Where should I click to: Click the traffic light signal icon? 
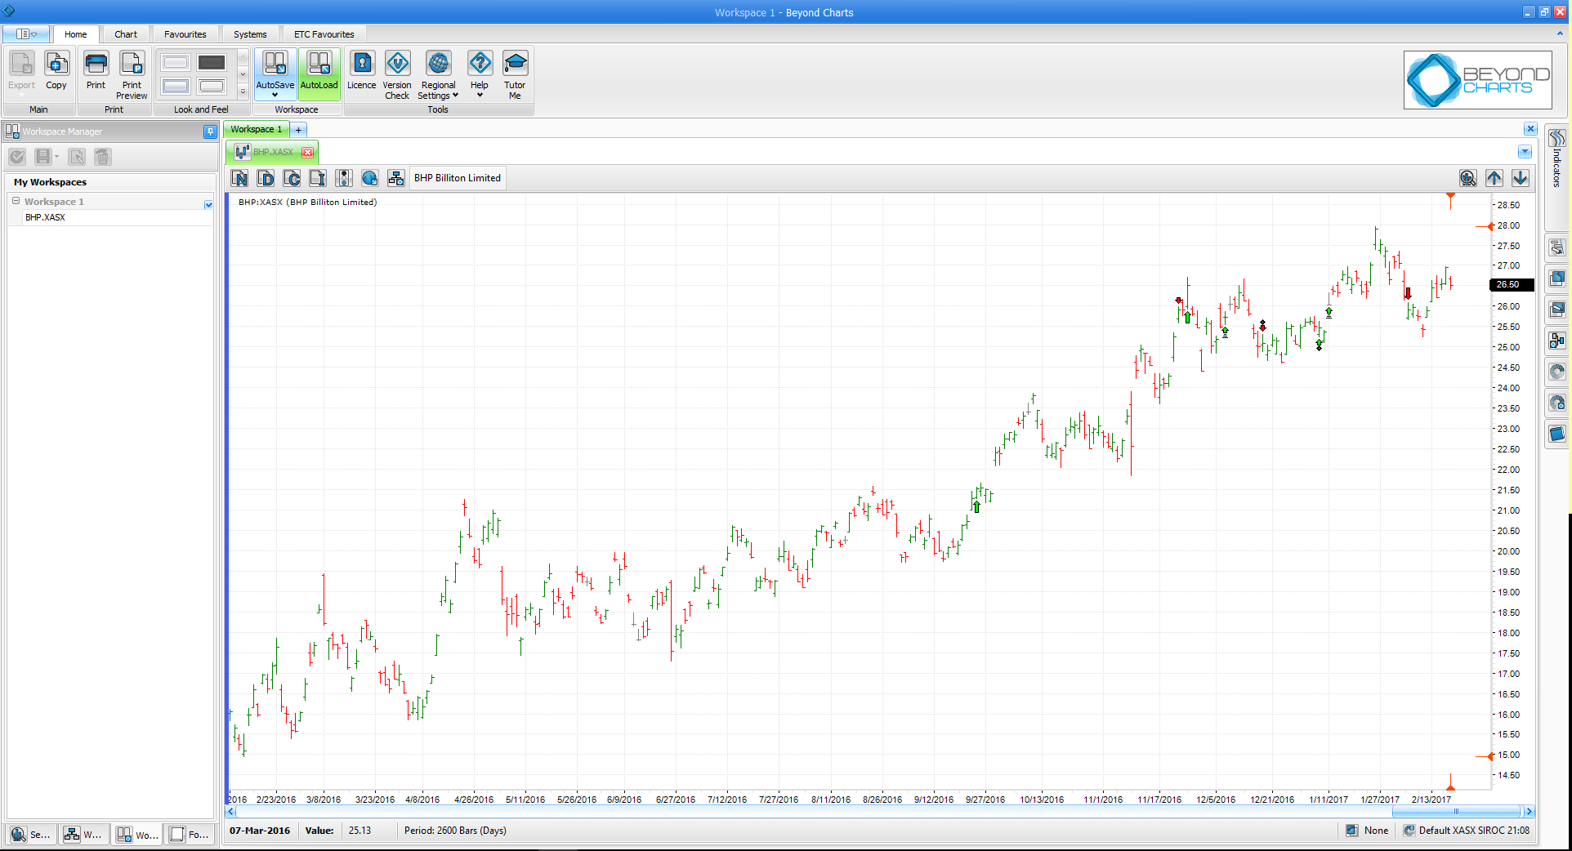coord(344,178)
